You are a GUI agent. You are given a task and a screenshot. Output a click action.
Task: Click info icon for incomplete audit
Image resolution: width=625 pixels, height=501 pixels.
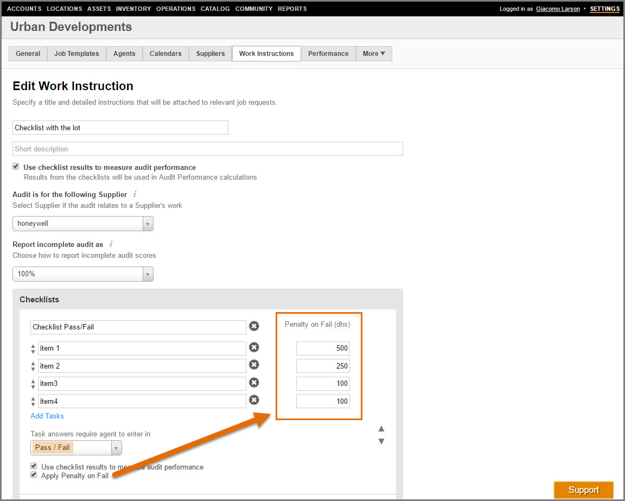(111, 244)
